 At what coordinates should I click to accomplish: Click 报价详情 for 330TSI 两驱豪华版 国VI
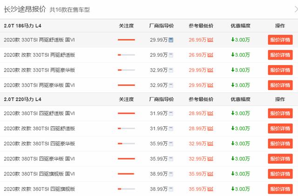pyautogui.click(x=280, y=85)
